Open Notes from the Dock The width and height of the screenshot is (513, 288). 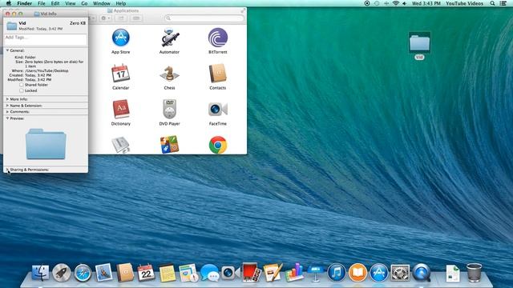click(168, 273)
